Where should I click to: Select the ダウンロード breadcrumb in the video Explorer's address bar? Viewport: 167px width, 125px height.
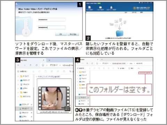click(54, 65)
